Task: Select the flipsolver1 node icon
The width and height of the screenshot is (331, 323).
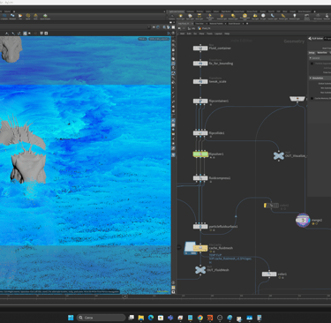Action: click(x=200, y=154)
